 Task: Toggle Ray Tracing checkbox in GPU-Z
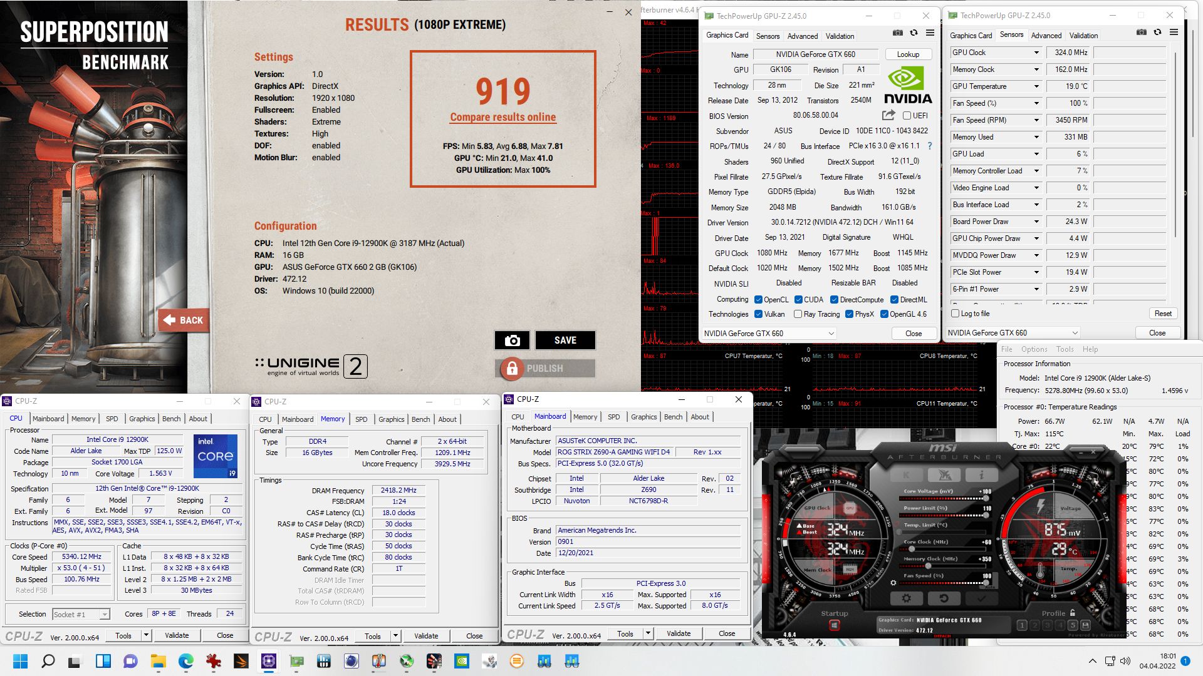798,314
